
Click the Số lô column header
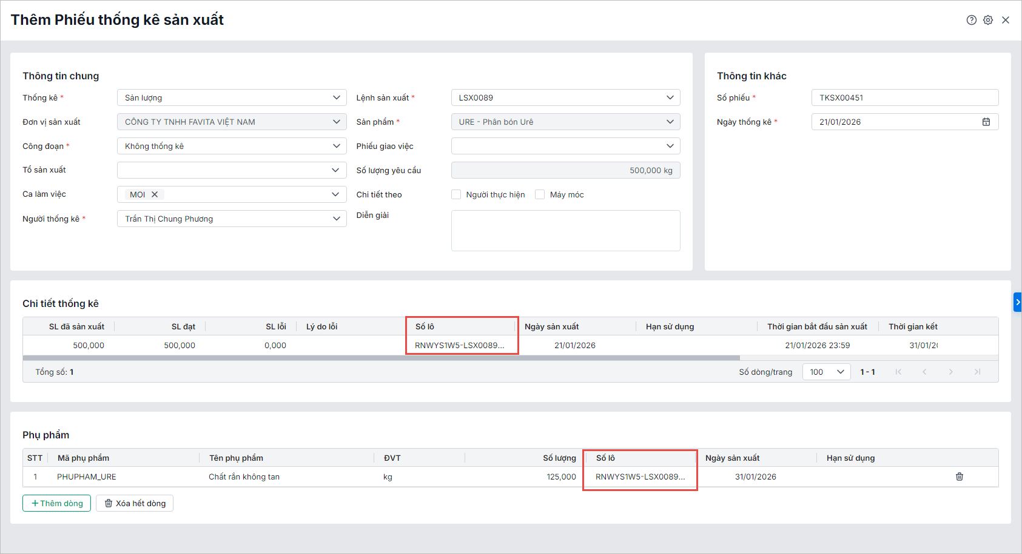click(425, 326)
